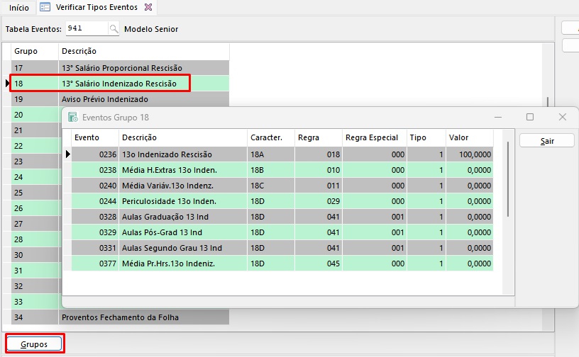Click the magnifier lookup icon beside Tabela Eventos
Image resolution: width=579 pixels, height=357 pixels.
pos(114,28)
